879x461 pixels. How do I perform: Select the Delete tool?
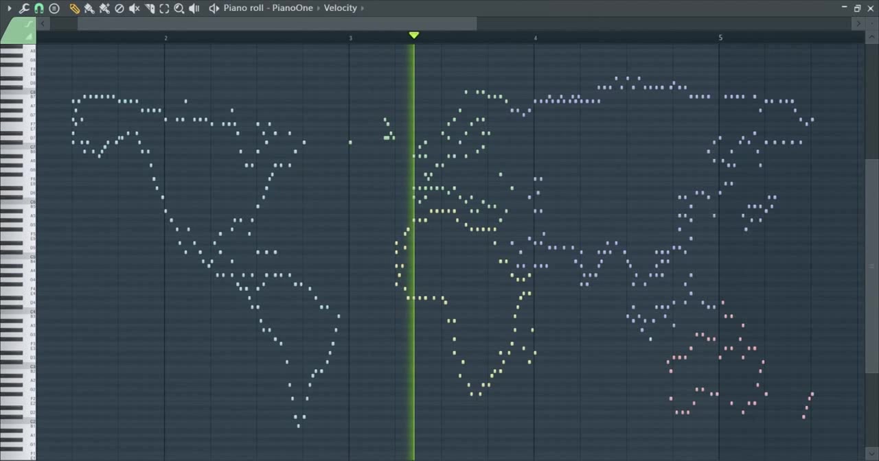(x=119, y=8)
